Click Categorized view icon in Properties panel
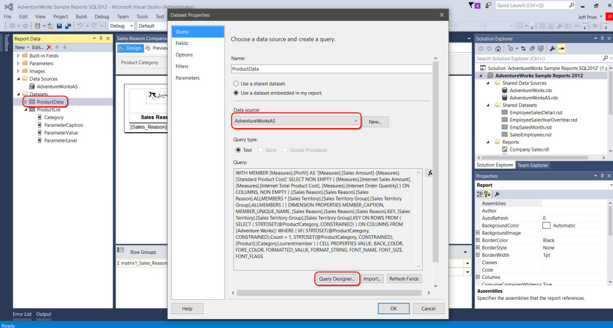The height and width of the screenshot is (328, 613). pyautogui.click(x=480, y=194)
